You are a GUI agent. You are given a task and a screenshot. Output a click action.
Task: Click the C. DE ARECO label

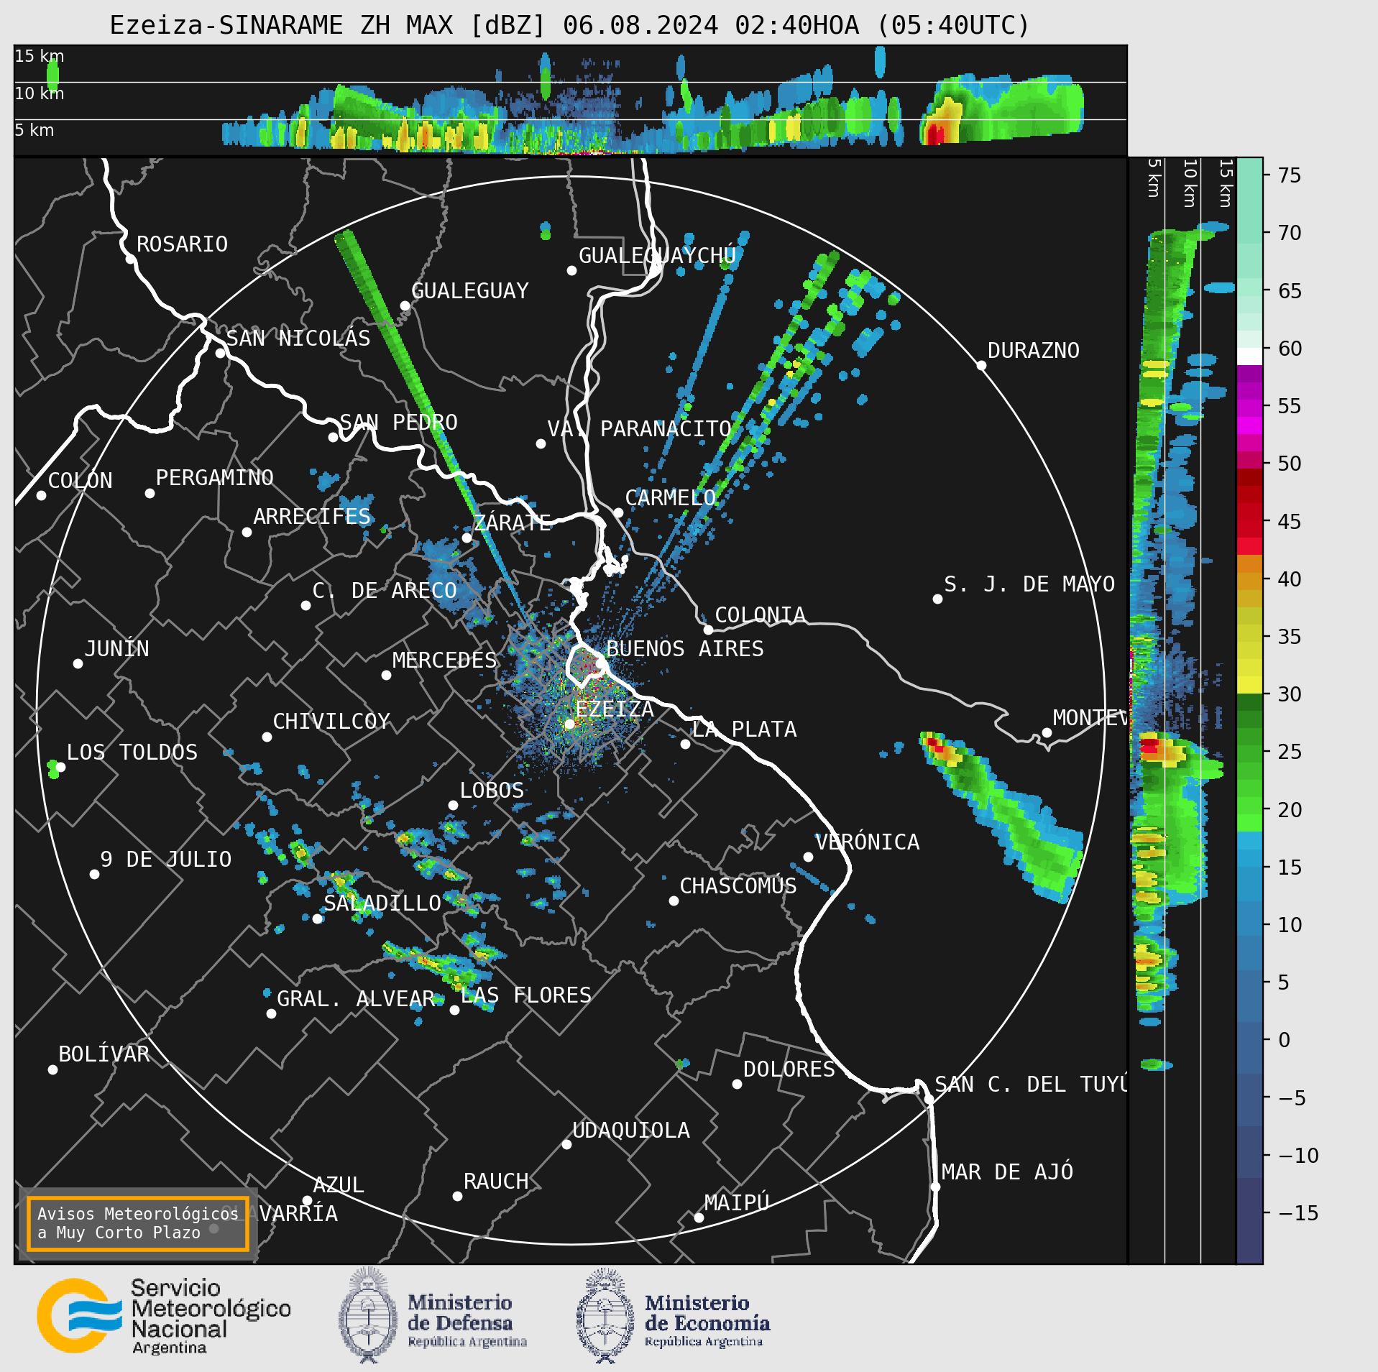tap(385, 591)
